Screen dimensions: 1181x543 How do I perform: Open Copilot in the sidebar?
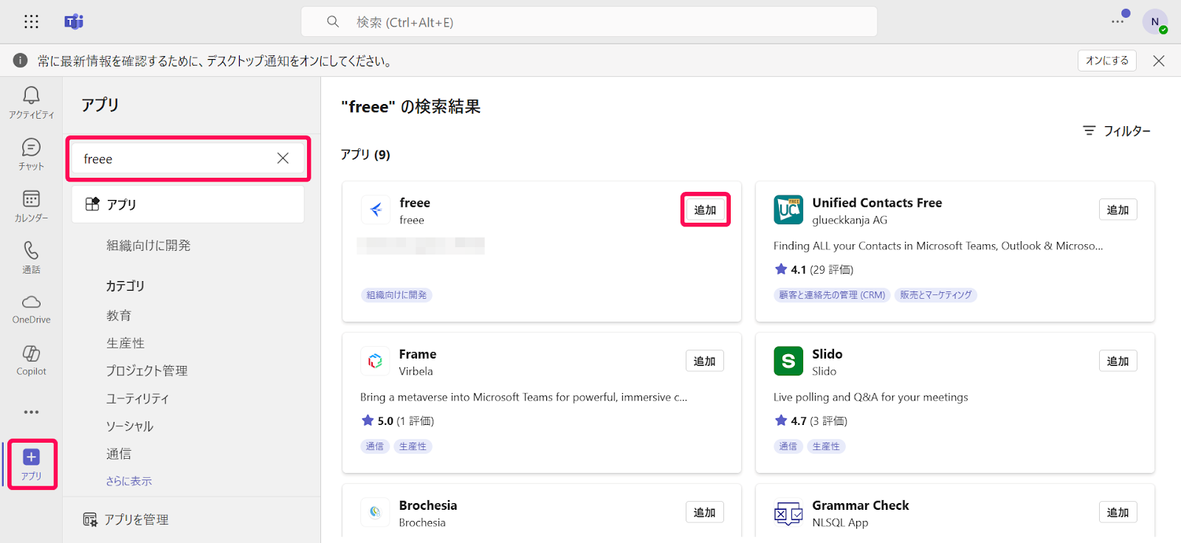[31, 361]
